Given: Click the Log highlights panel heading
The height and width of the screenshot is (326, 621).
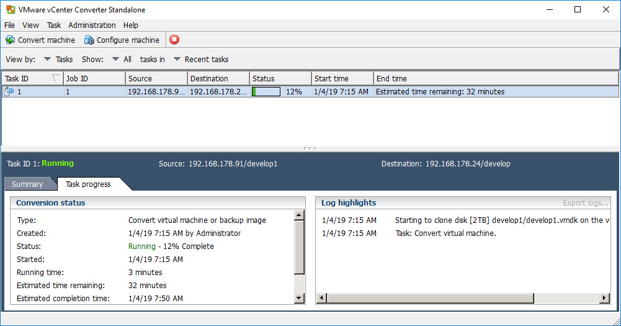Looking at the screenshot, I should (349, 202).
